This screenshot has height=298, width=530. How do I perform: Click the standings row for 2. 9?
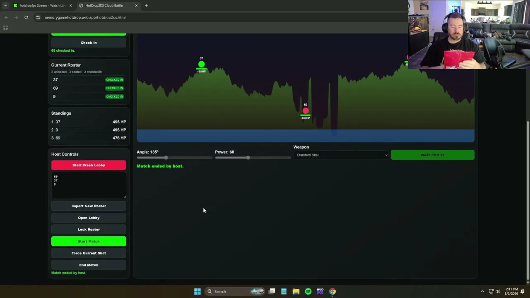[x=89, y=130]
